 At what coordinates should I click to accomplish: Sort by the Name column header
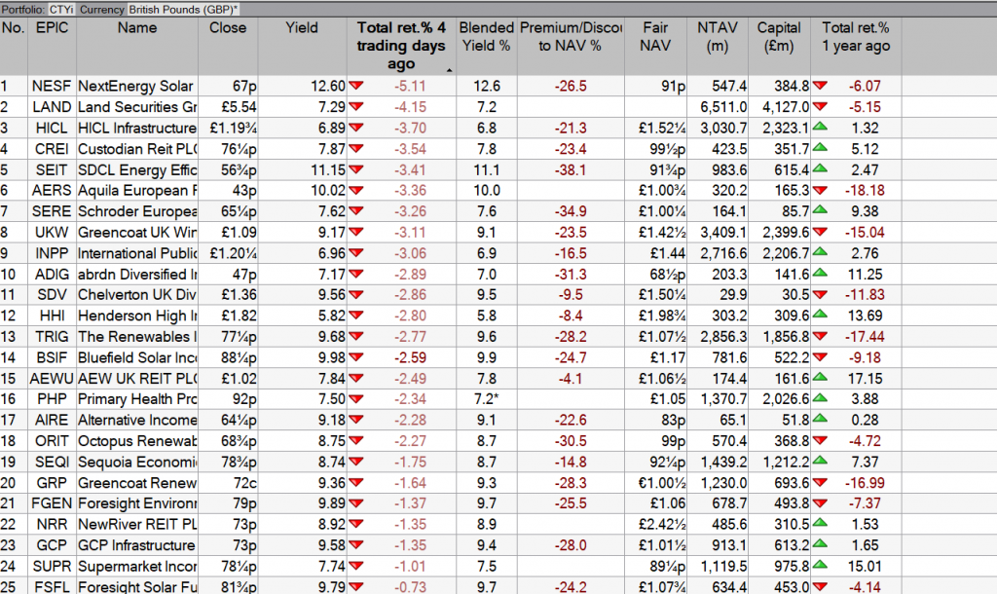136,46
